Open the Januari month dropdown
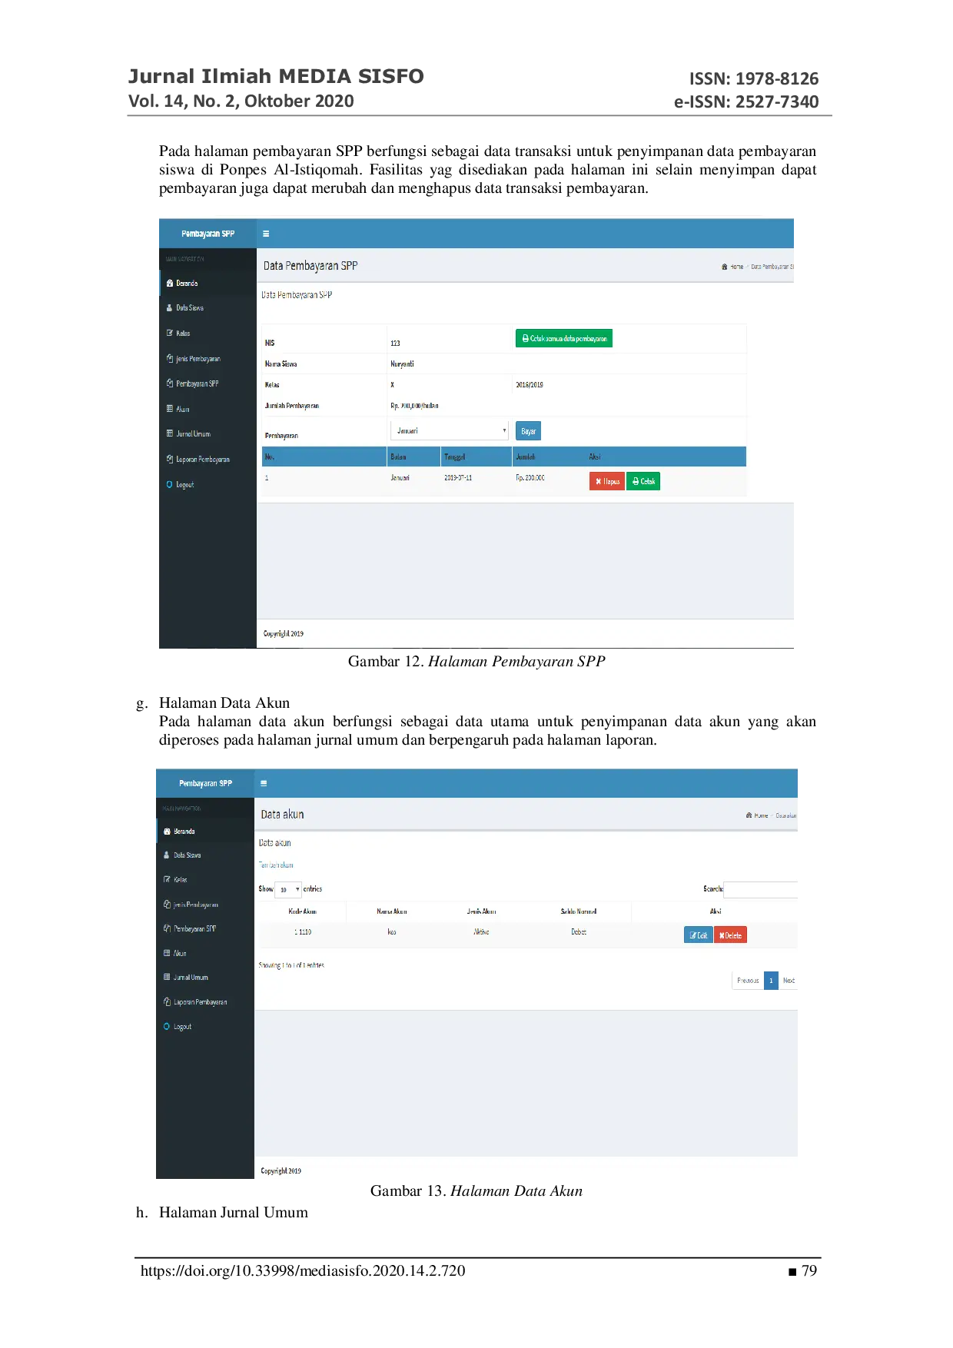Screen dimensions: 953x1348 pyautogui.click(x=450, y=430)
